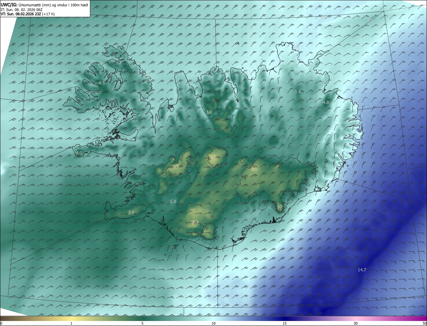Screen dimensions: 427x326
Task: Click the 15 tick on the color scale
Action: pos(285,323)
